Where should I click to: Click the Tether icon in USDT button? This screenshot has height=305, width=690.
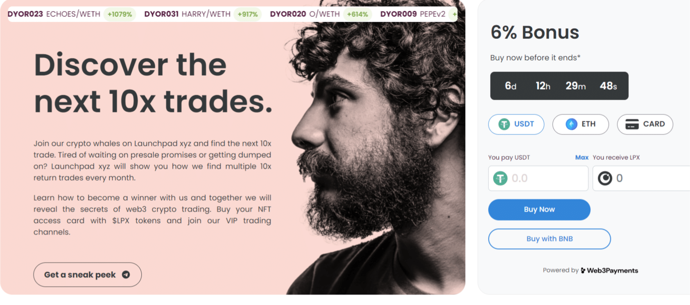pos(504,124)
